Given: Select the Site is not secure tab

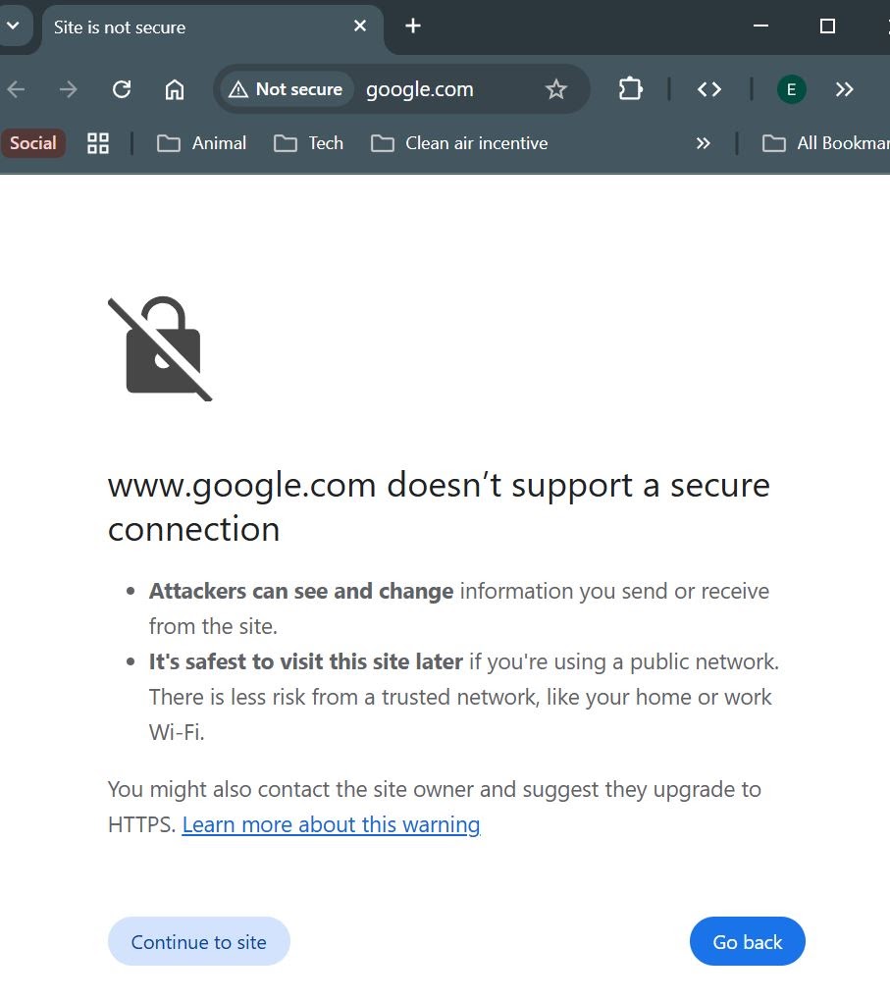Looking at the screenshot, I should [196, 26].
